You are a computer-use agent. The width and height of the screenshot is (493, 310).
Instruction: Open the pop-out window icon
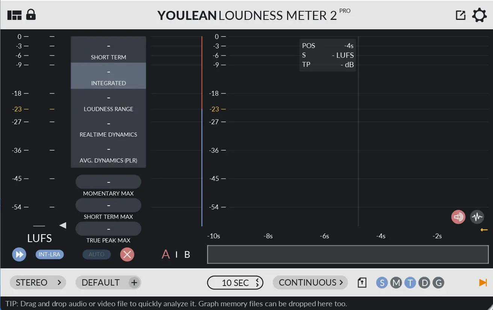point(460,15)
